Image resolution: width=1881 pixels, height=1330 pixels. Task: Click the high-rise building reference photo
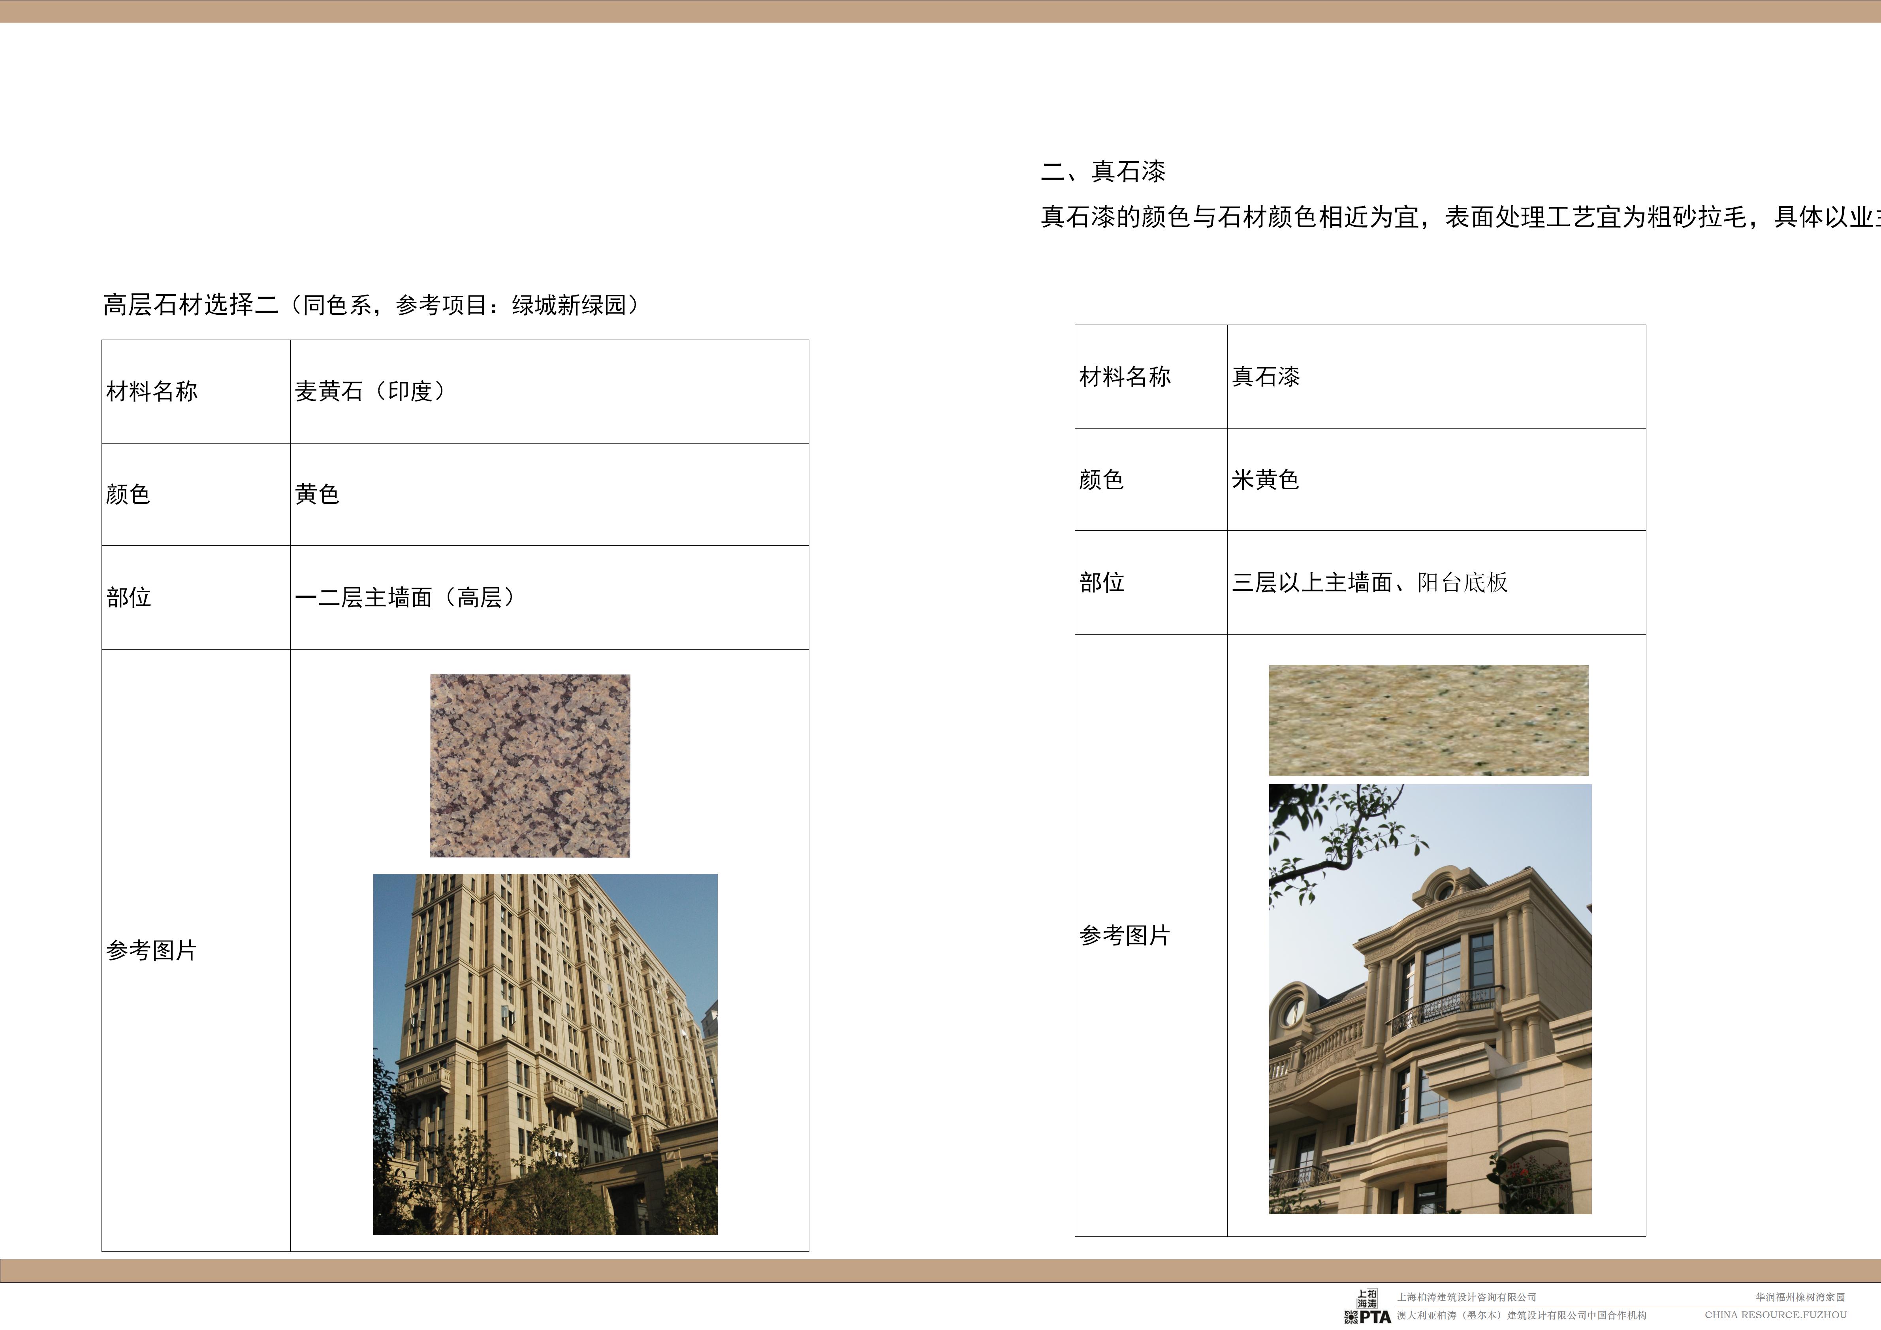[545, 1054]
